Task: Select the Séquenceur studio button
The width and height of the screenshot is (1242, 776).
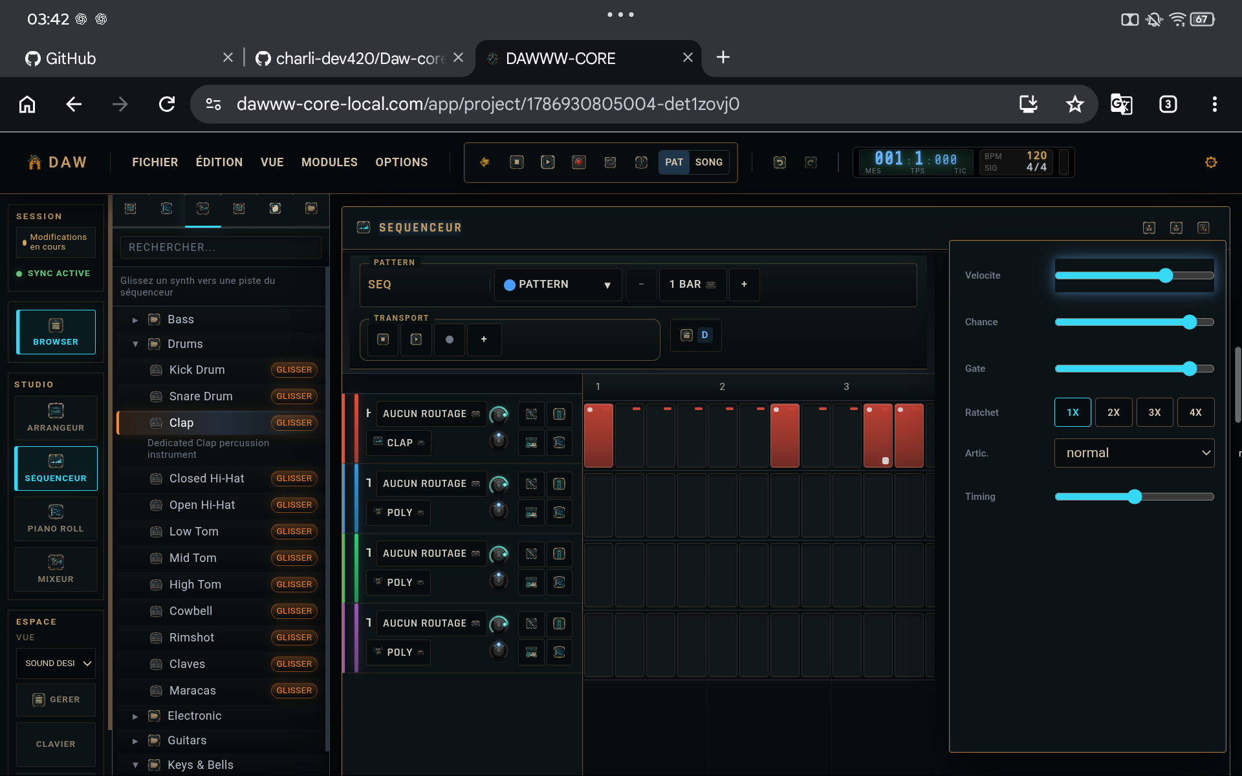Action: tap(56, 468)
